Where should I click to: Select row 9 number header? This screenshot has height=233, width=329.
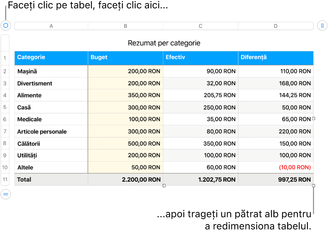(5, 156)
